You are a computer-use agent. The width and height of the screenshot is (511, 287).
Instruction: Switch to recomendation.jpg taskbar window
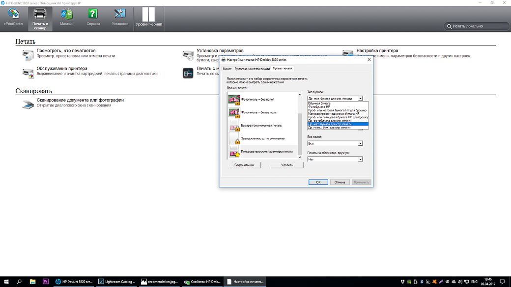[x=159, y=282]
